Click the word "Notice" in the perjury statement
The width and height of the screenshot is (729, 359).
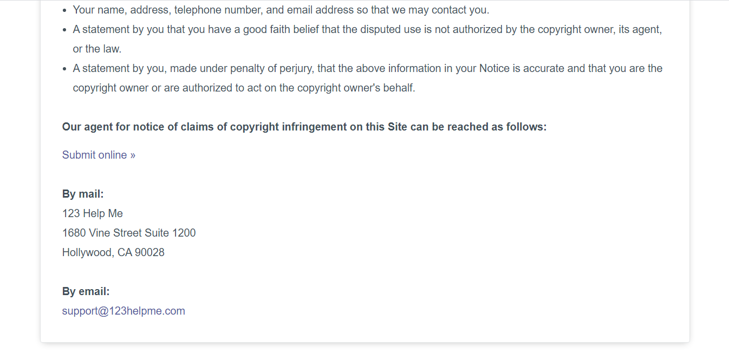[494, 68]
